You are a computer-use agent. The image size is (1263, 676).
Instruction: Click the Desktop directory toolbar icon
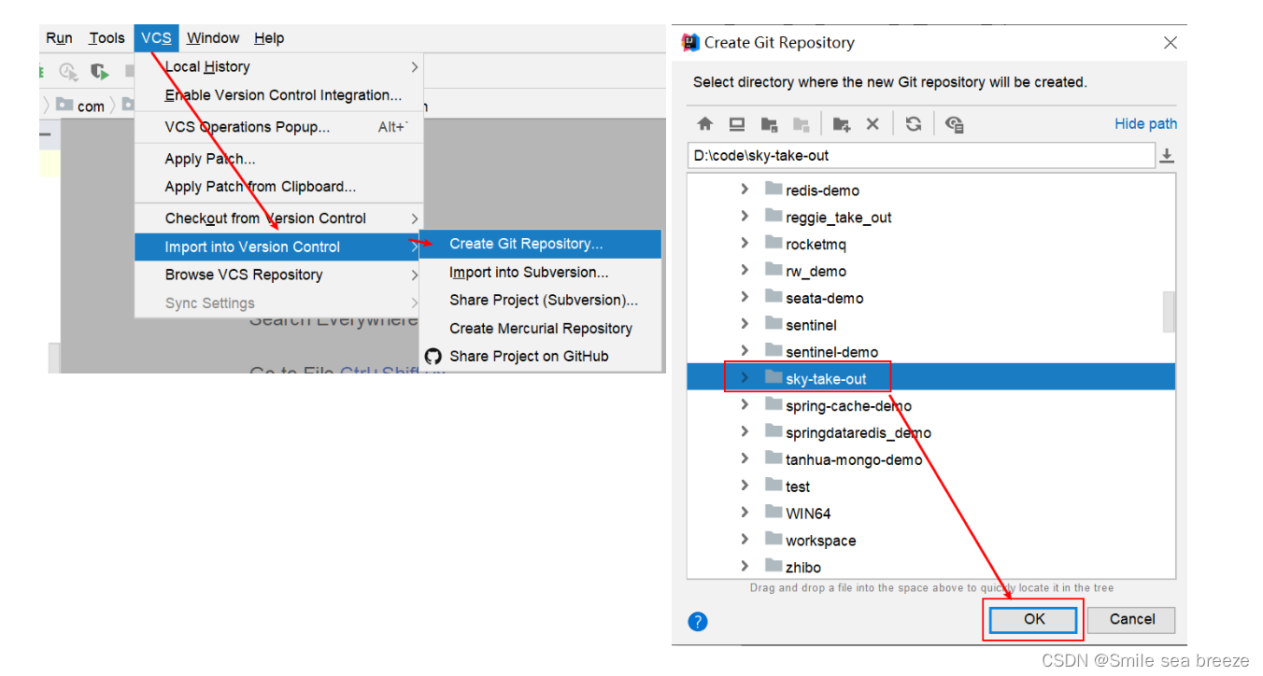pos(737,124)
